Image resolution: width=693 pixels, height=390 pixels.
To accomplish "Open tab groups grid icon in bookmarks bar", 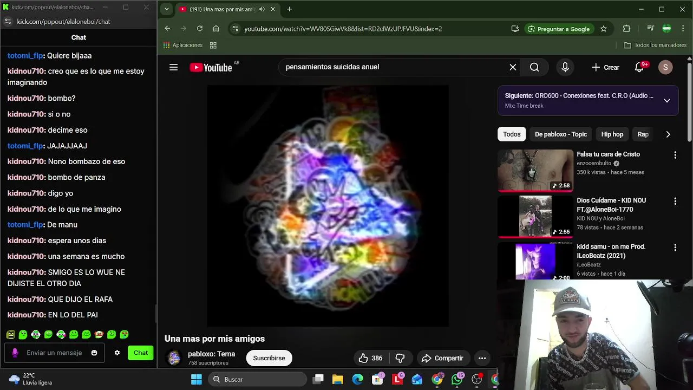I will click(213, 45).
